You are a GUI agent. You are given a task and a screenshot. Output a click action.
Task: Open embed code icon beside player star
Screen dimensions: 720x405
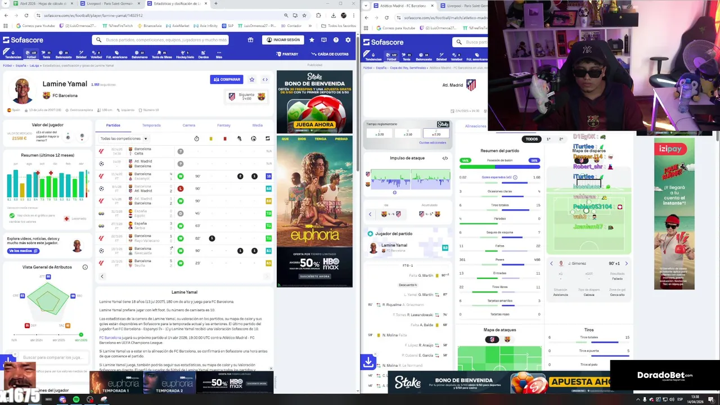click(265, 79)
